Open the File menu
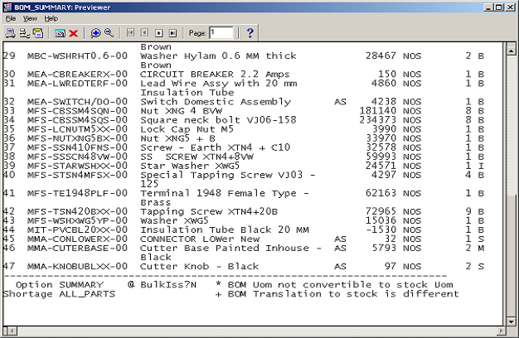519x338 pixels. click(x=11, y=17)
